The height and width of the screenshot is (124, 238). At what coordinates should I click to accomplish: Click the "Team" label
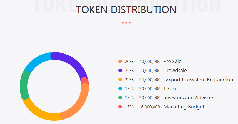pos(169,89)
